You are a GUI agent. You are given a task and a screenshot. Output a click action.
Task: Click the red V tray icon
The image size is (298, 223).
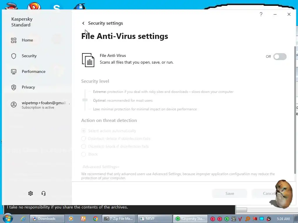click(240, 219)
